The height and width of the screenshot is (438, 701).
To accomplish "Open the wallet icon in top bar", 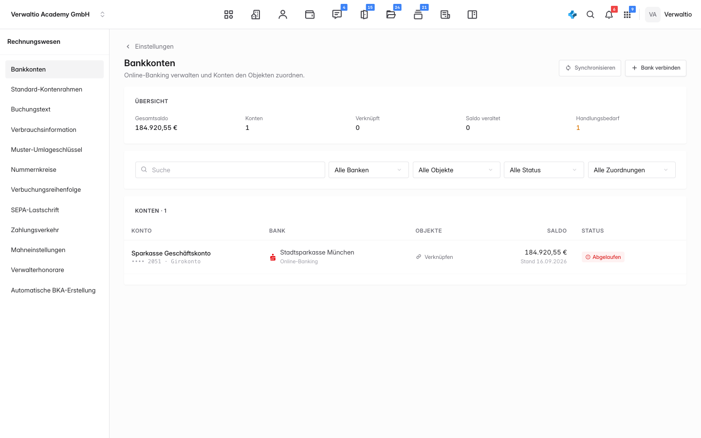I will [x=310, y=15].
